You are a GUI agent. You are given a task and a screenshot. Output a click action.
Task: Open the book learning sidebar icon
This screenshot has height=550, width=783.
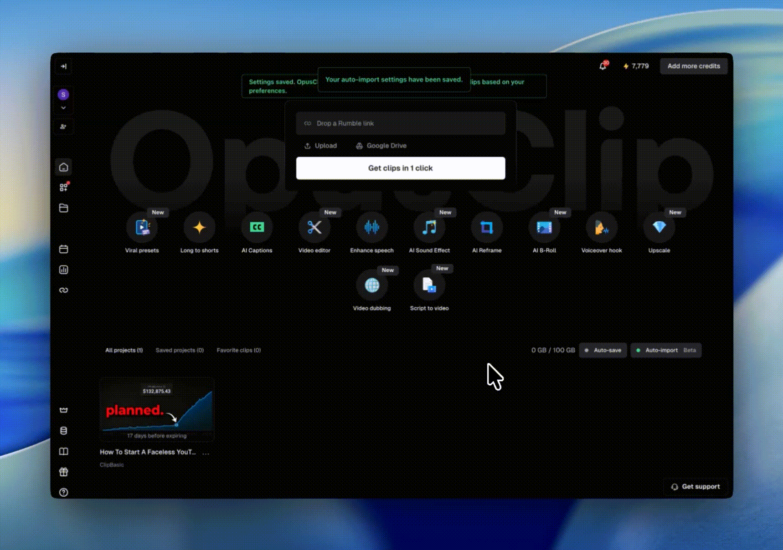(x=63, y=451)
